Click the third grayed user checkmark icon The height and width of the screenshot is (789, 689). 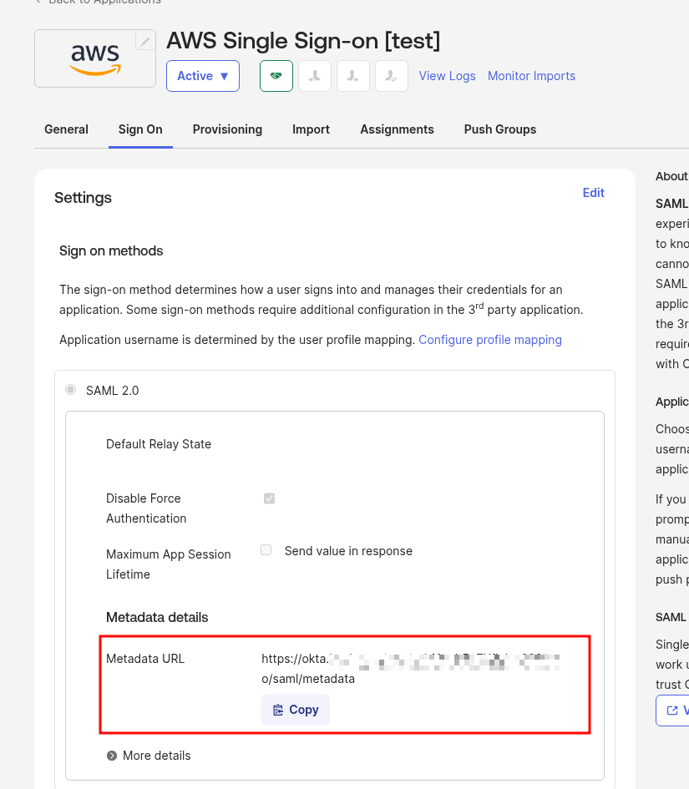tap(391, 76)
